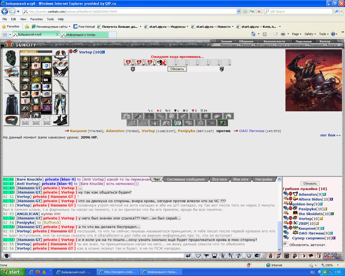
Task: Click the send message arrow icon in chat bar
Action: [x=188, y=256]
